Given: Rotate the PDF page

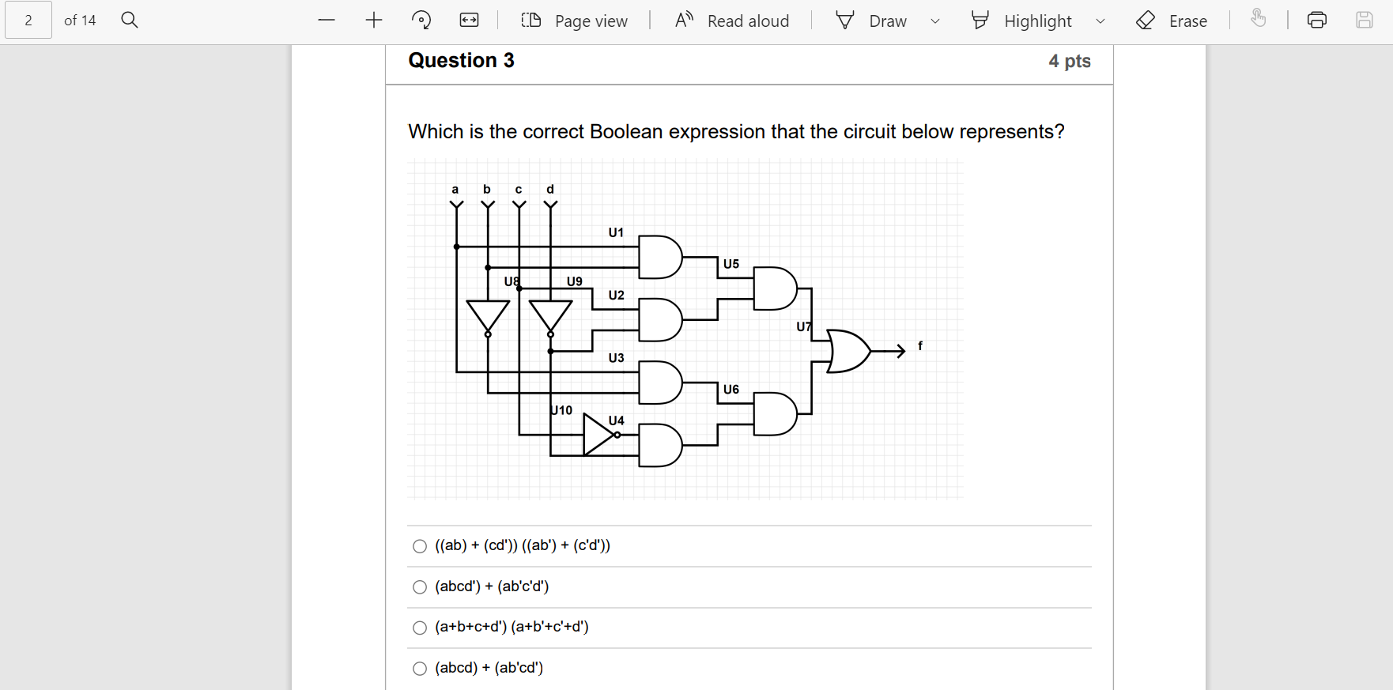Looking at the screenshot, I should [x=421, y=20].
